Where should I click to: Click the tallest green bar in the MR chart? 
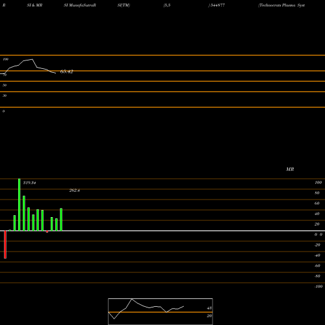pyautogui.click(x=19, y=205)
